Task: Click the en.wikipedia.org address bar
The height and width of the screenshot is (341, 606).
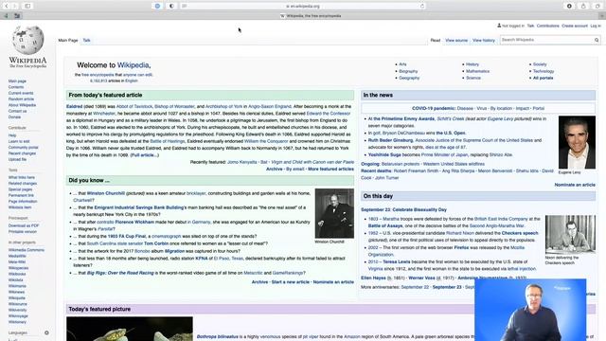Action: pos(303,6)
